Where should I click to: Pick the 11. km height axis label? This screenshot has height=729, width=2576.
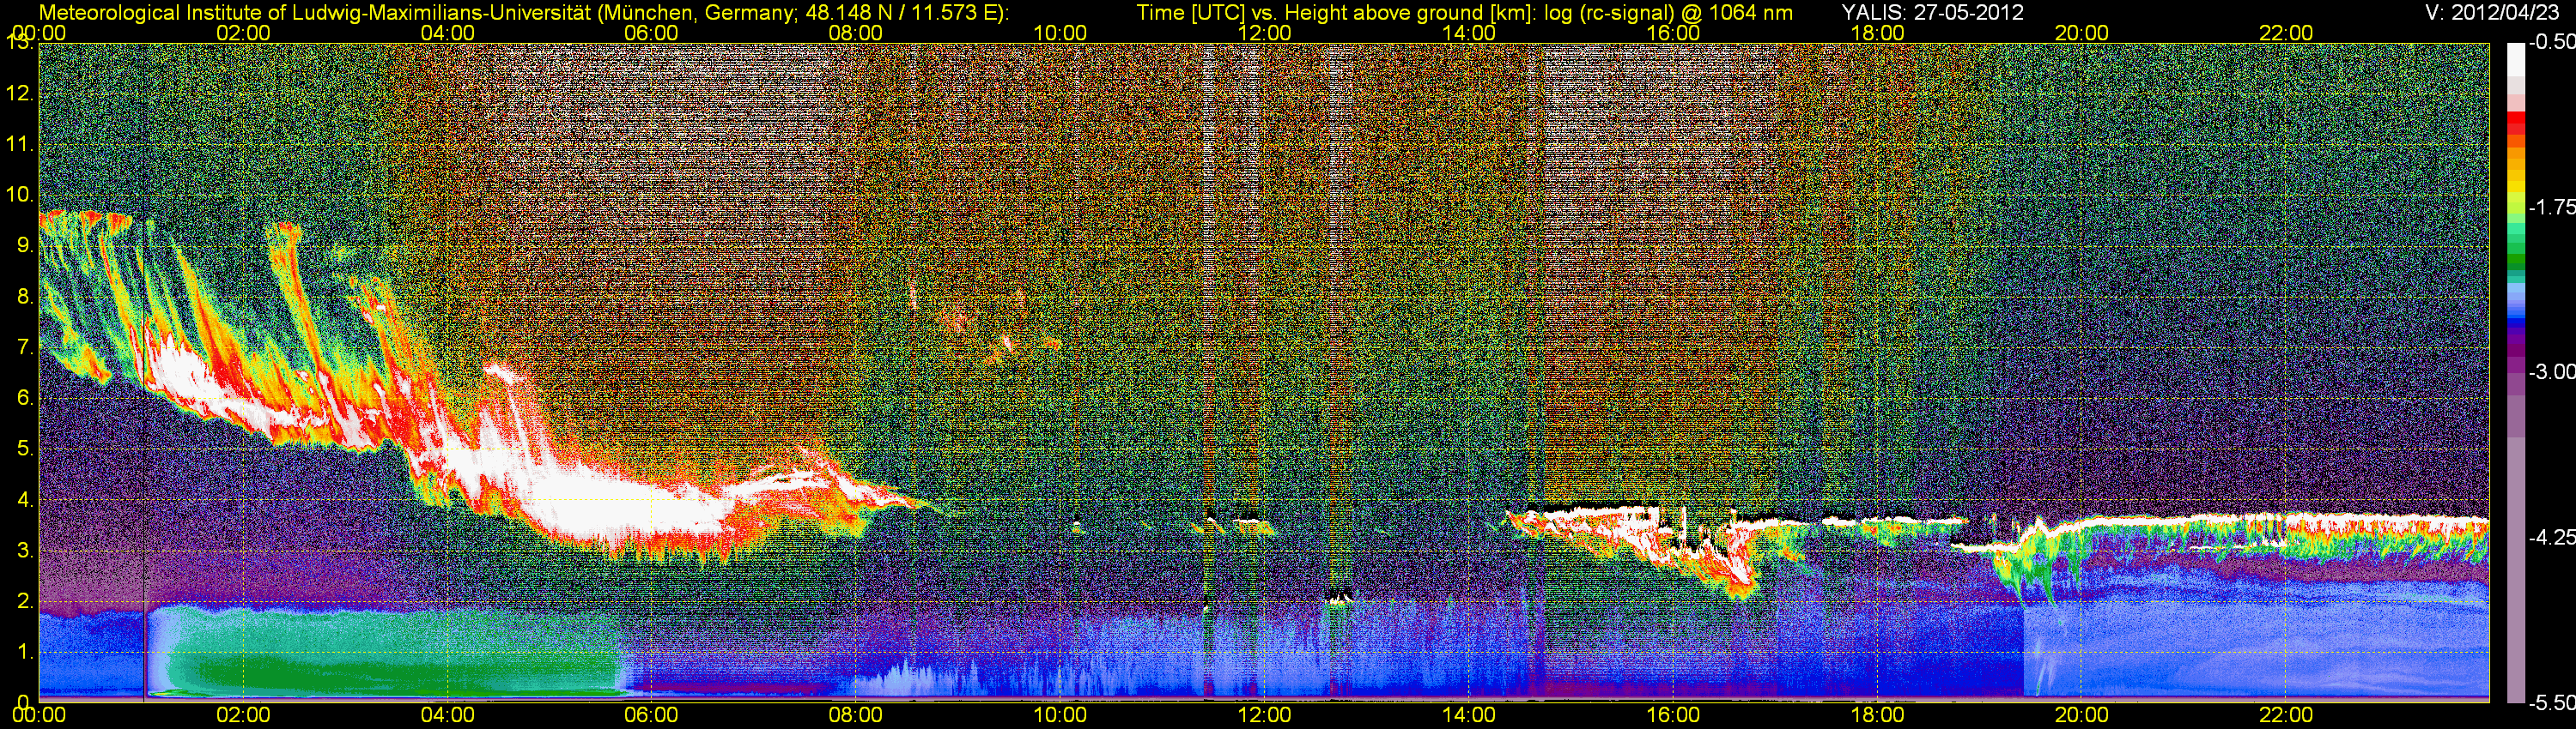coord(19,145)
